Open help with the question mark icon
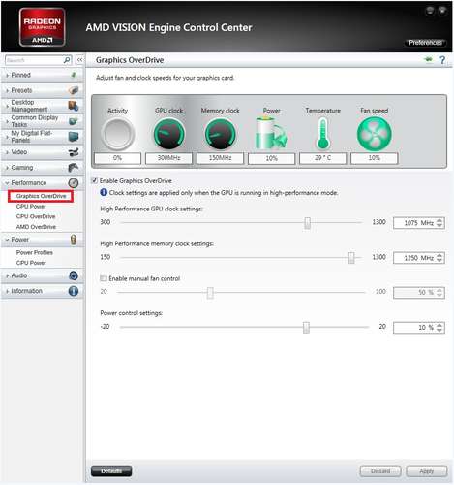The width and height of the screenshot is (454, 485). tap(442, 60)
